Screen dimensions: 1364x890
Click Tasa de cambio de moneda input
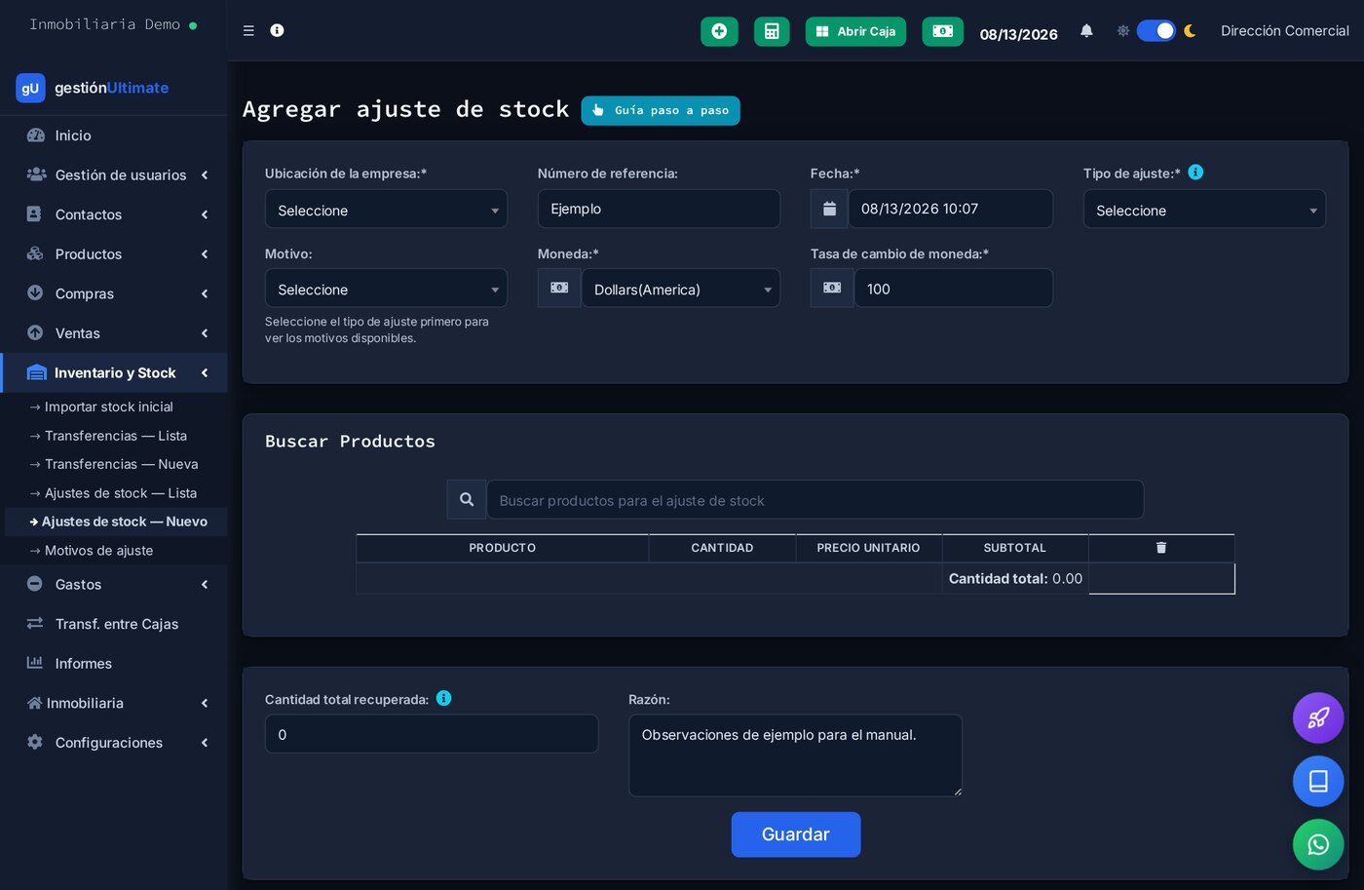(x=954, y=288)
